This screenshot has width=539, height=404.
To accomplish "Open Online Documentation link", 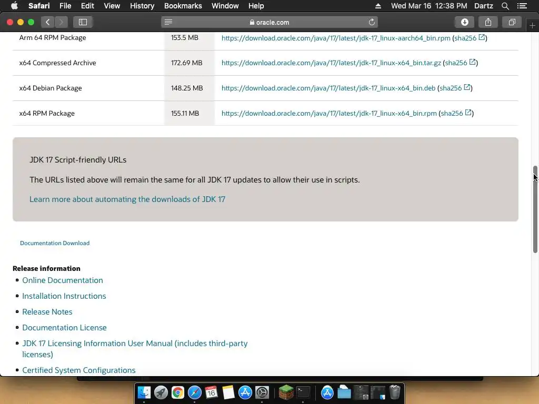I will click(63, 280).
